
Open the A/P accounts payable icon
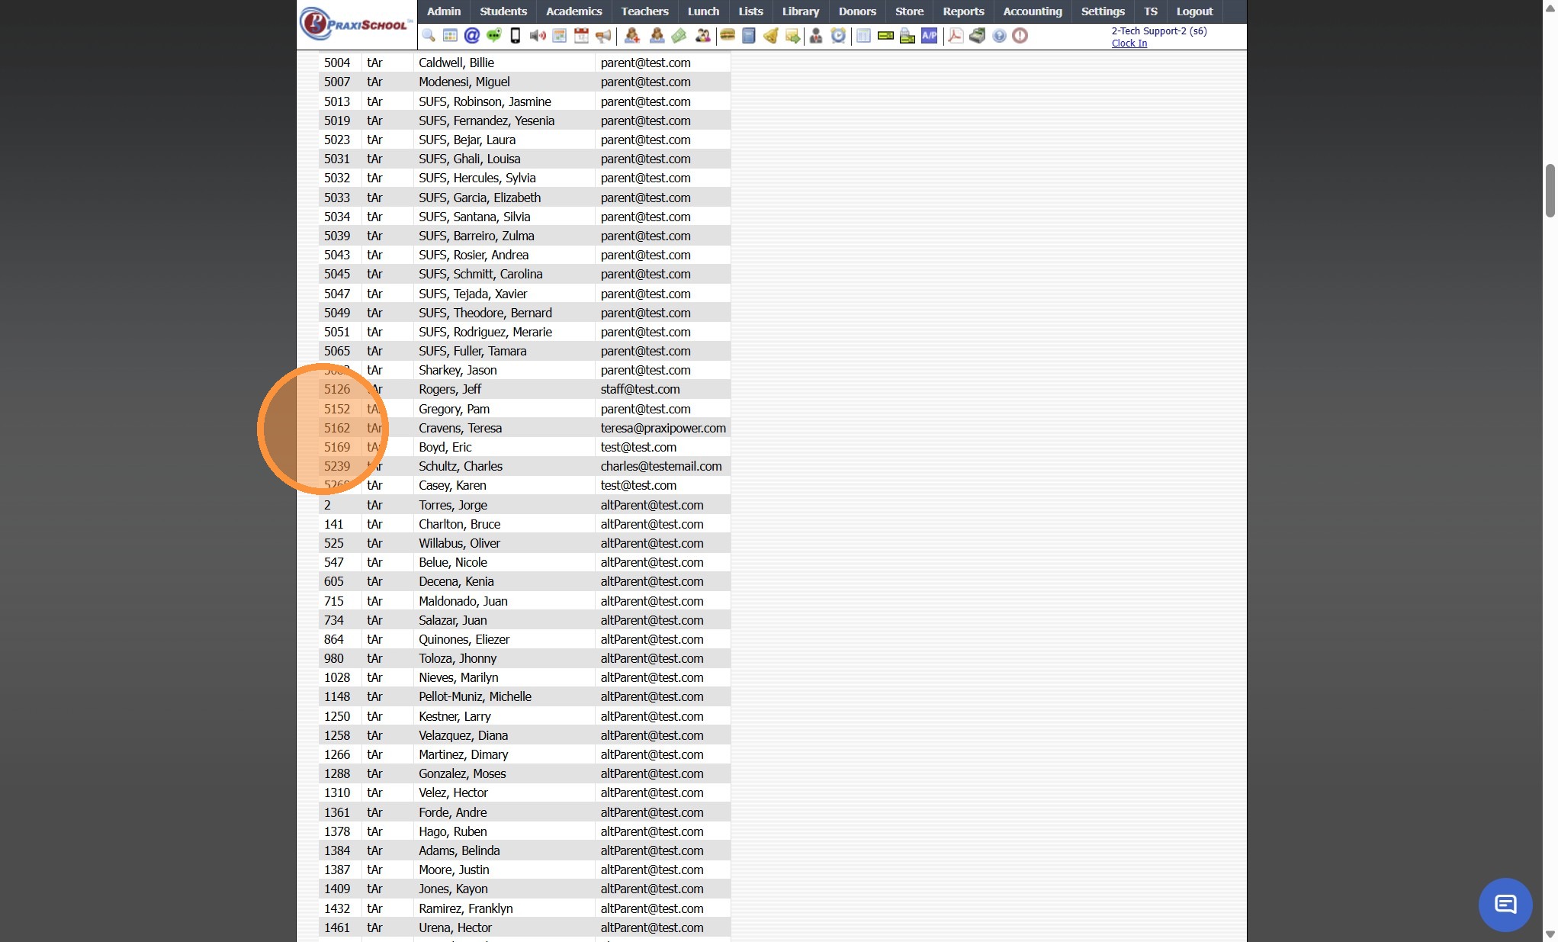pyautogui.click(x=929, y=36)
